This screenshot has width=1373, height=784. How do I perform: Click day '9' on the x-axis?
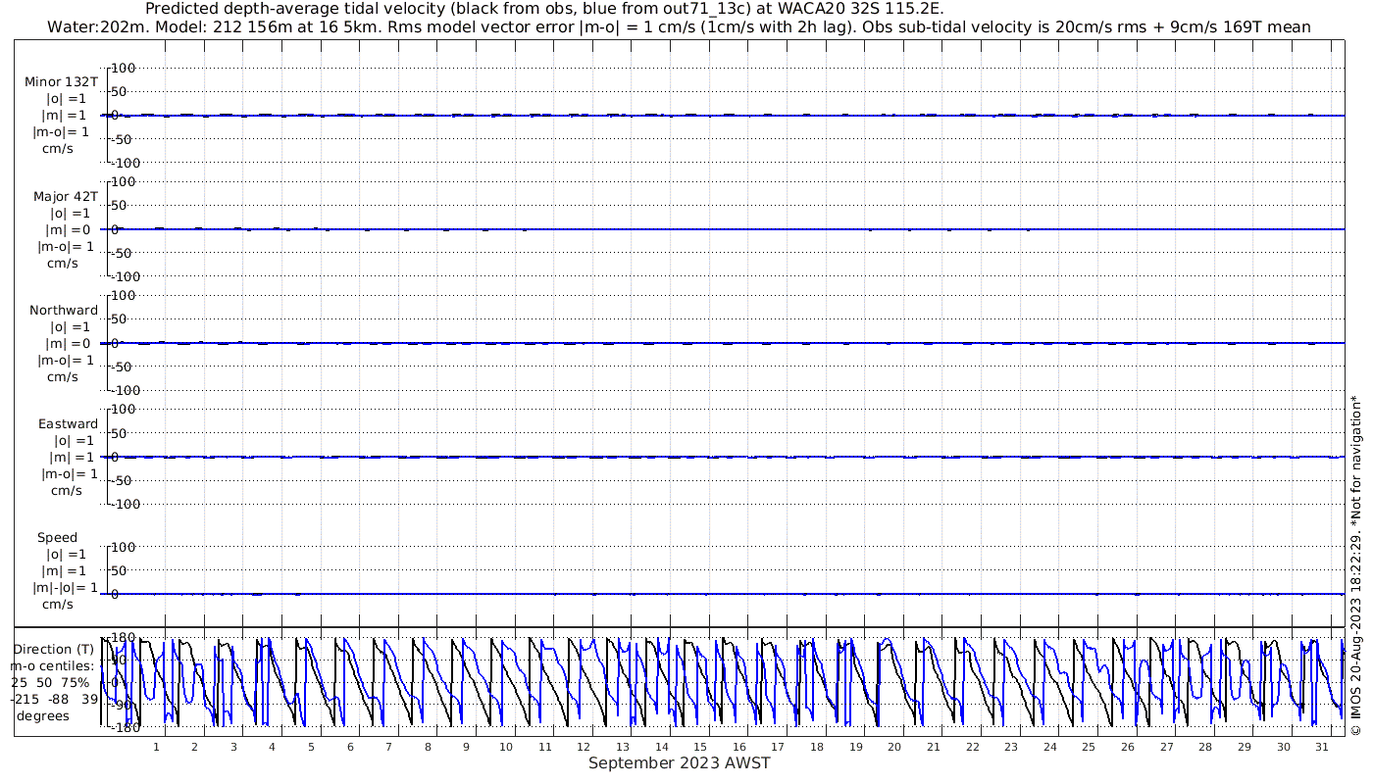point(467,747)
